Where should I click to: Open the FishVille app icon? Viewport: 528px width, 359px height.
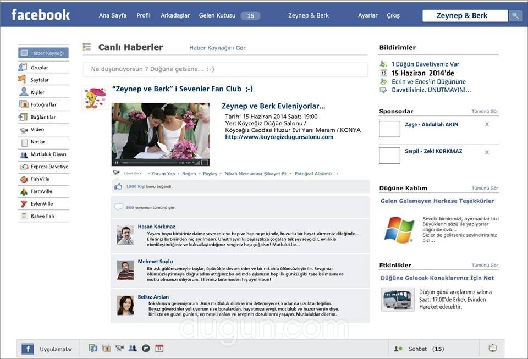[24, 179]
